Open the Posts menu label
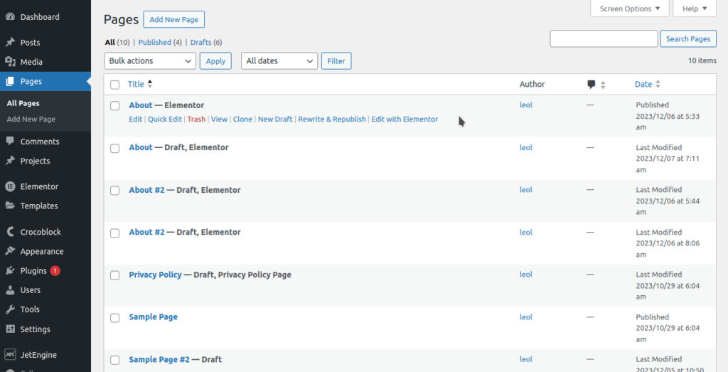Viewport: 728px width, 372px height. [30, 42]
